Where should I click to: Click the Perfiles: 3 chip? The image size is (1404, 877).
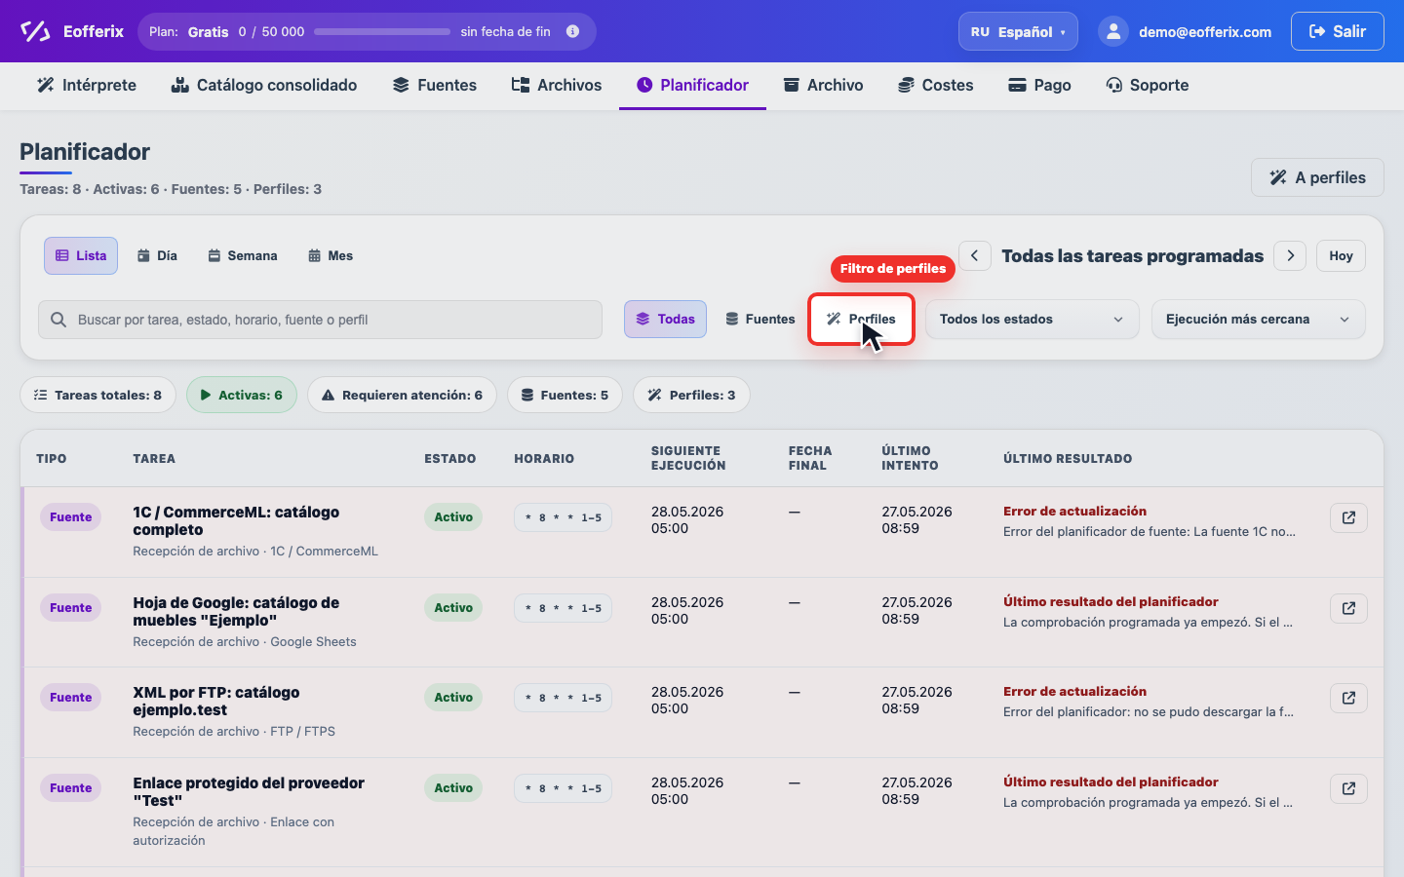pos(691,395)
